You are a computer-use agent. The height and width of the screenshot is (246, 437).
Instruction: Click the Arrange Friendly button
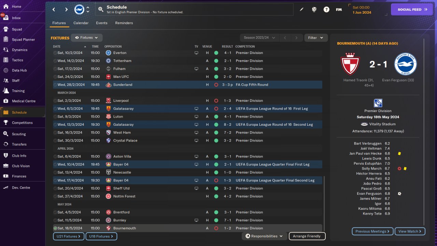click(307, 236)
